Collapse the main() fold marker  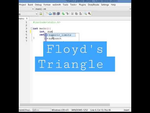tap(32, 28)
